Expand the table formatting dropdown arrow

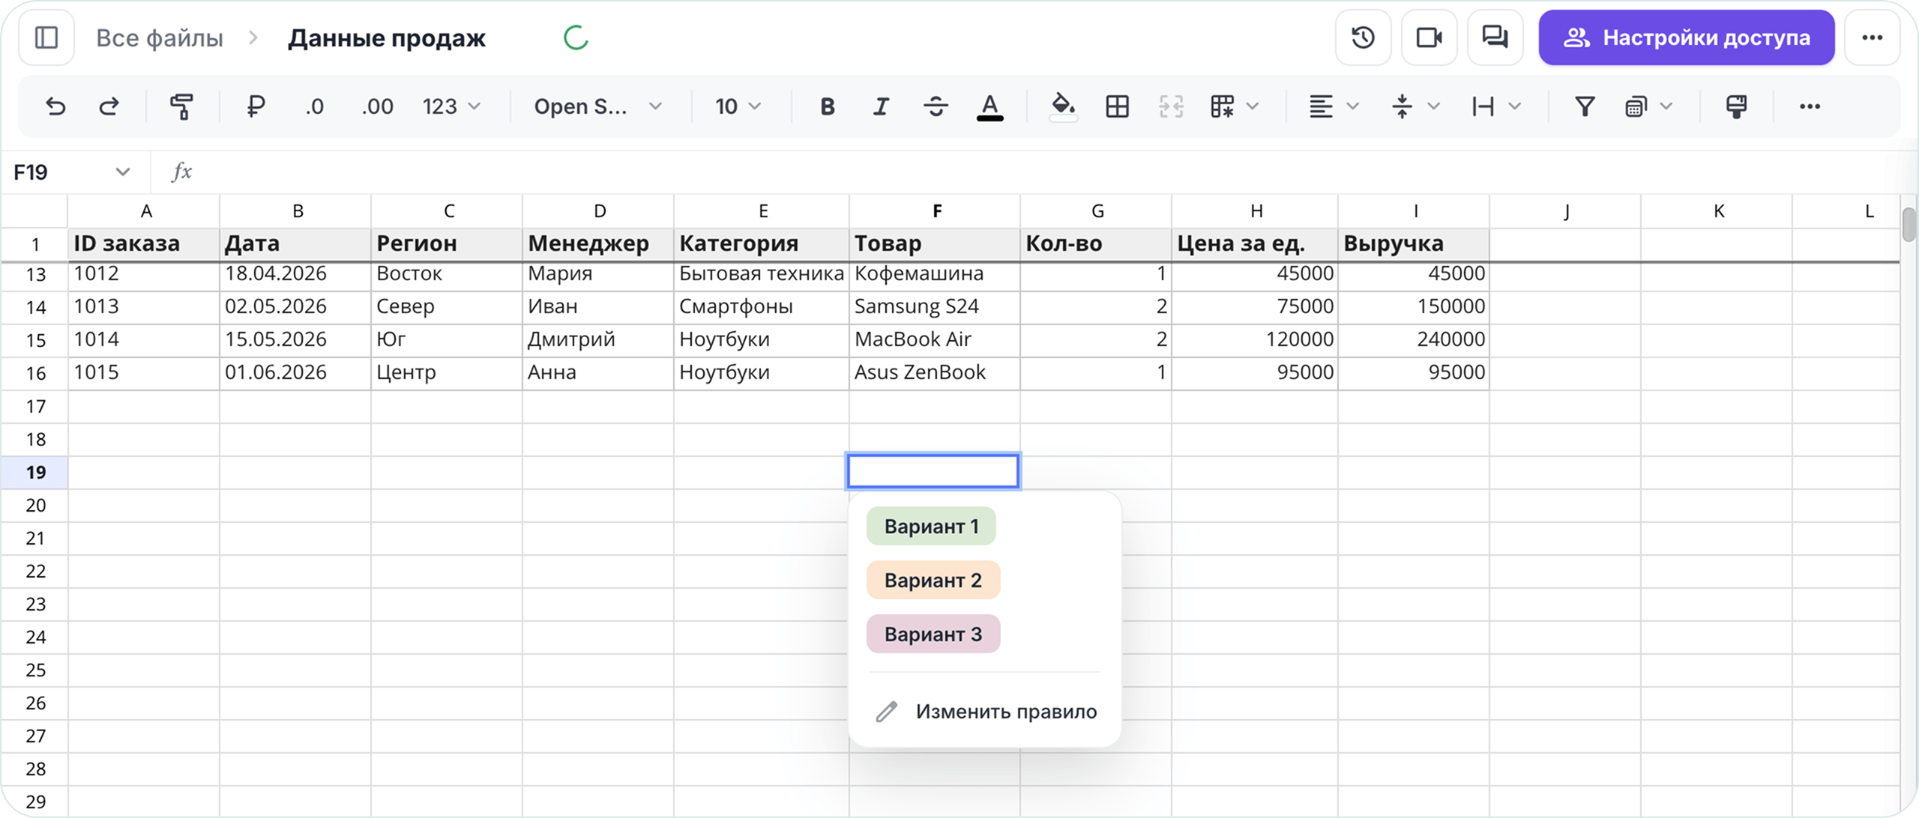point(1253,106)
